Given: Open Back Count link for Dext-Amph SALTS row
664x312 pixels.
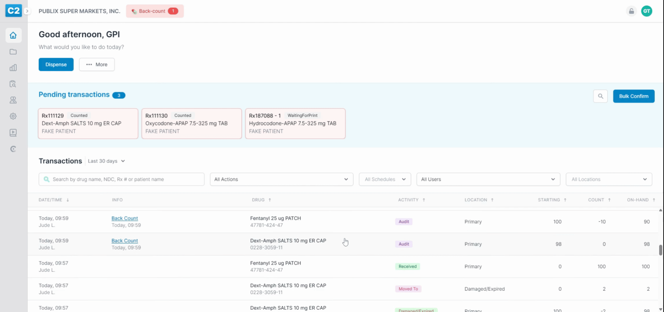Looking at the screenshot, I should click(124, 241).
